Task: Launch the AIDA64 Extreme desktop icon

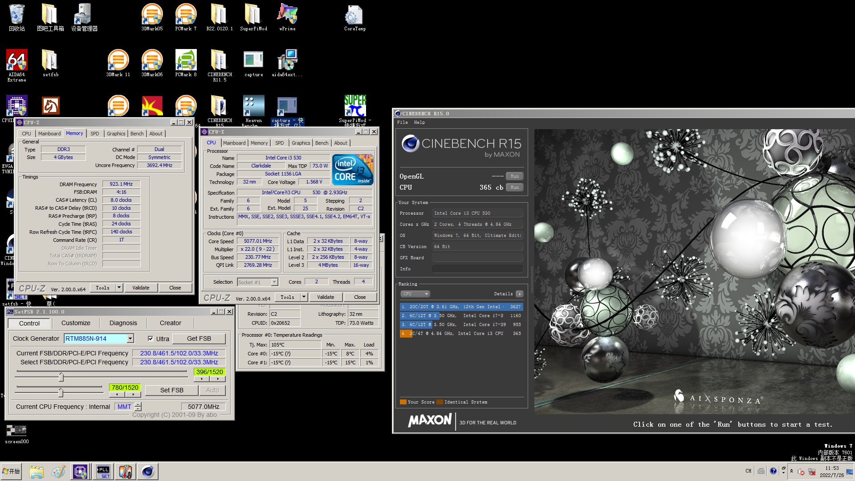Action: (x=17, y=65)
